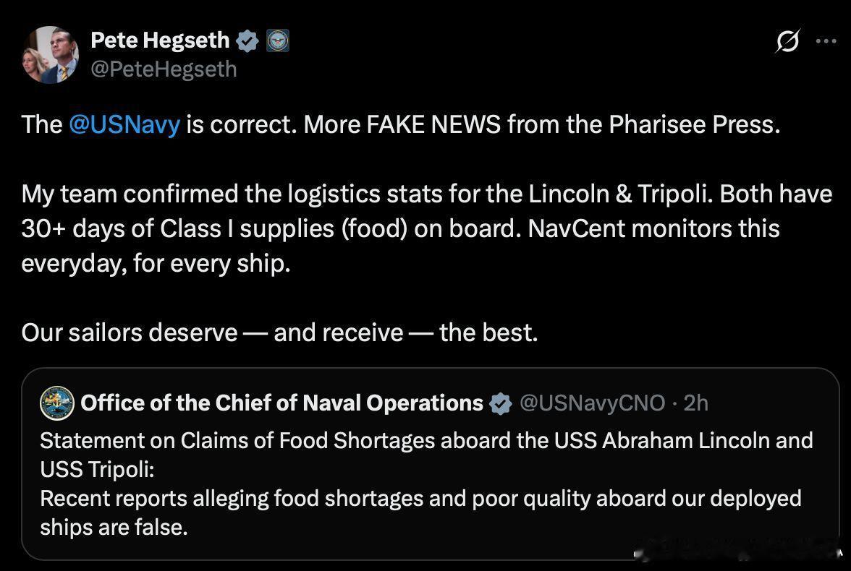
Task: Open the three-dot More options menu
Action: pyautogui.click(x=826, y=41)
